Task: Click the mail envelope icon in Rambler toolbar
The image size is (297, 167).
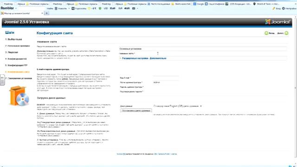Action: (134, 8)
